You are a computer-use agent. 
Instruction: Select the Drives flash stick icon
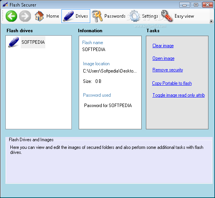point(68,16)
